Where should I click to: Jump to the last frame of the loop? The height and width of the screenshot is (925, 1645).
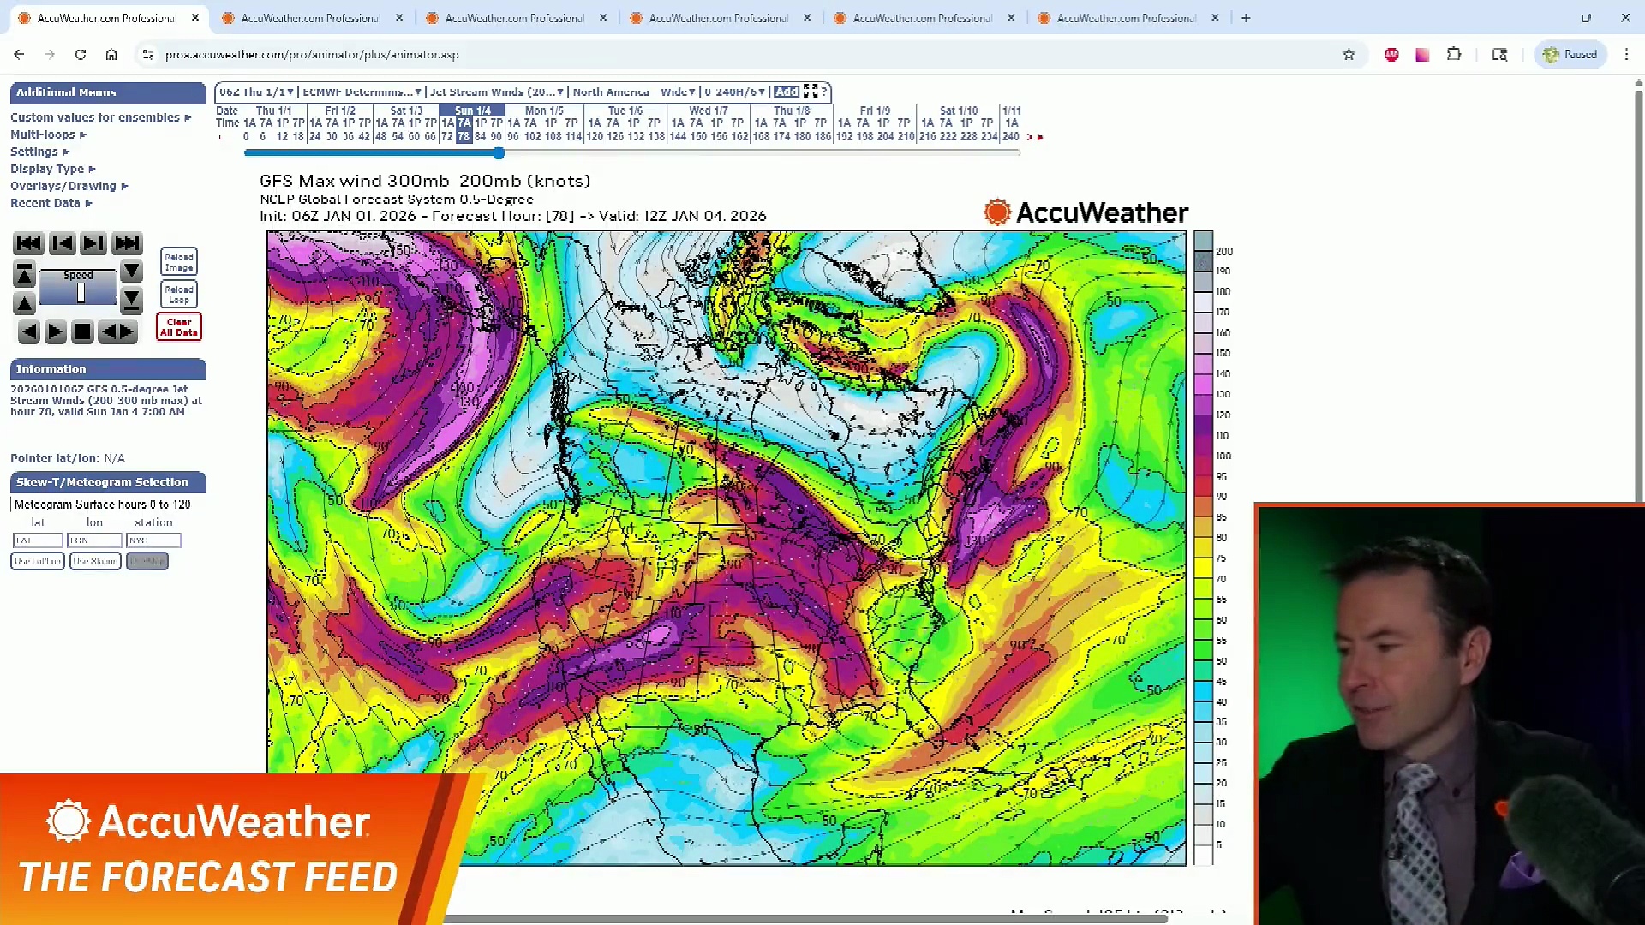coord(127,243)
